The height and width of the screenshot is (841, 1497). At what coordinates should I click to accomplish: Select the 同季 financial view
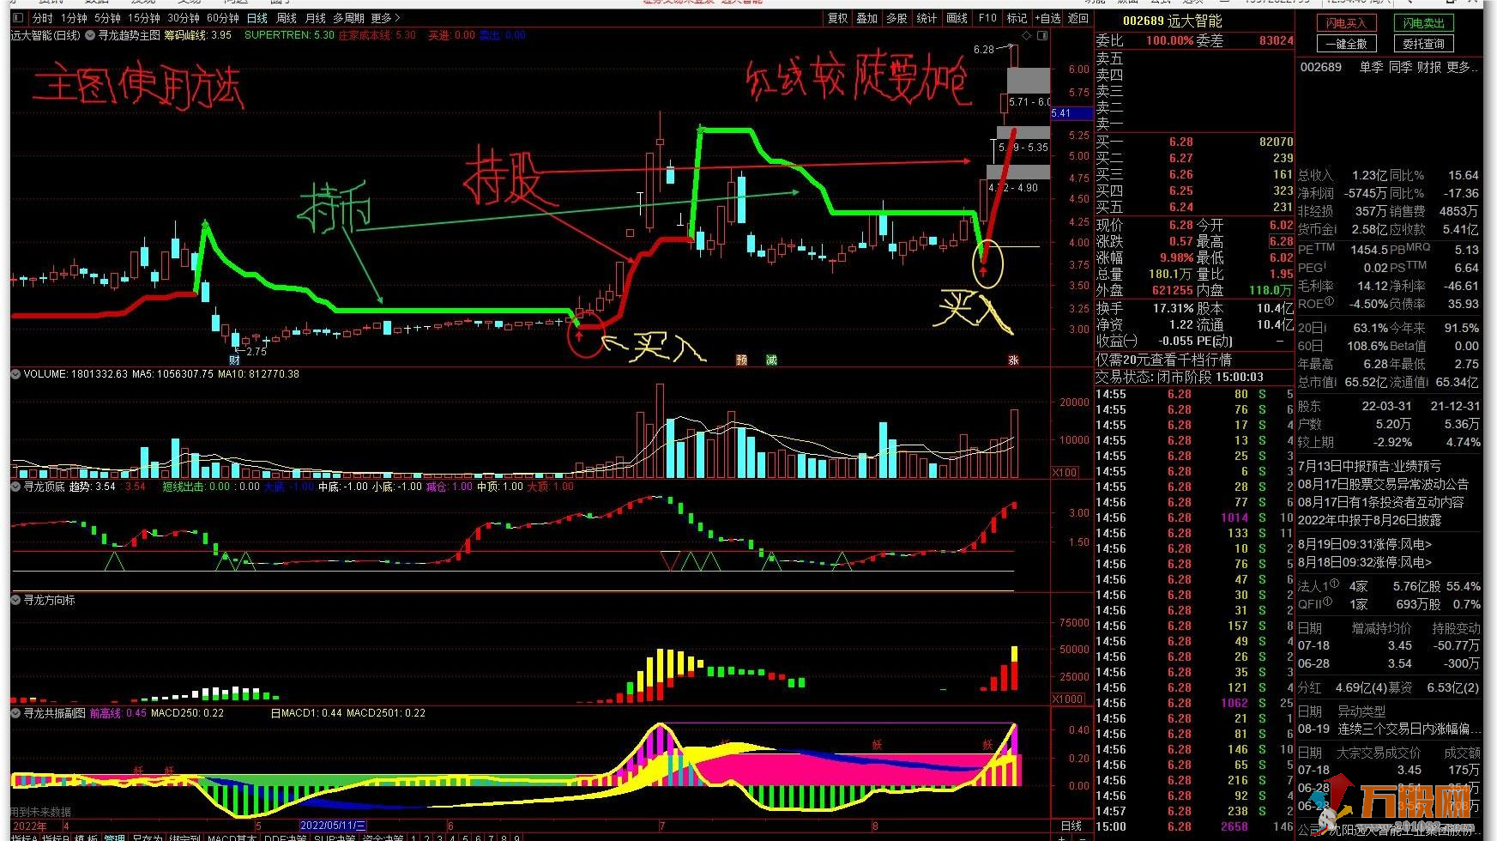click(1400, 67)
